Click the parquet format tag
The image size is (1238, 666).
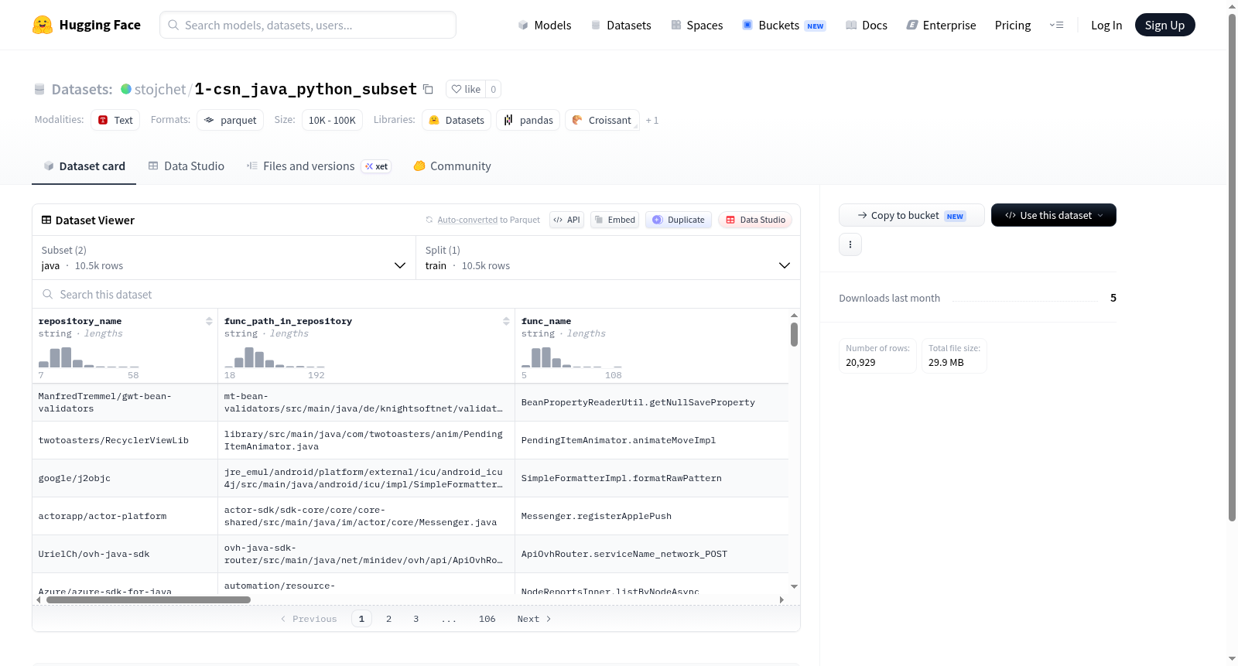point(231,120)
